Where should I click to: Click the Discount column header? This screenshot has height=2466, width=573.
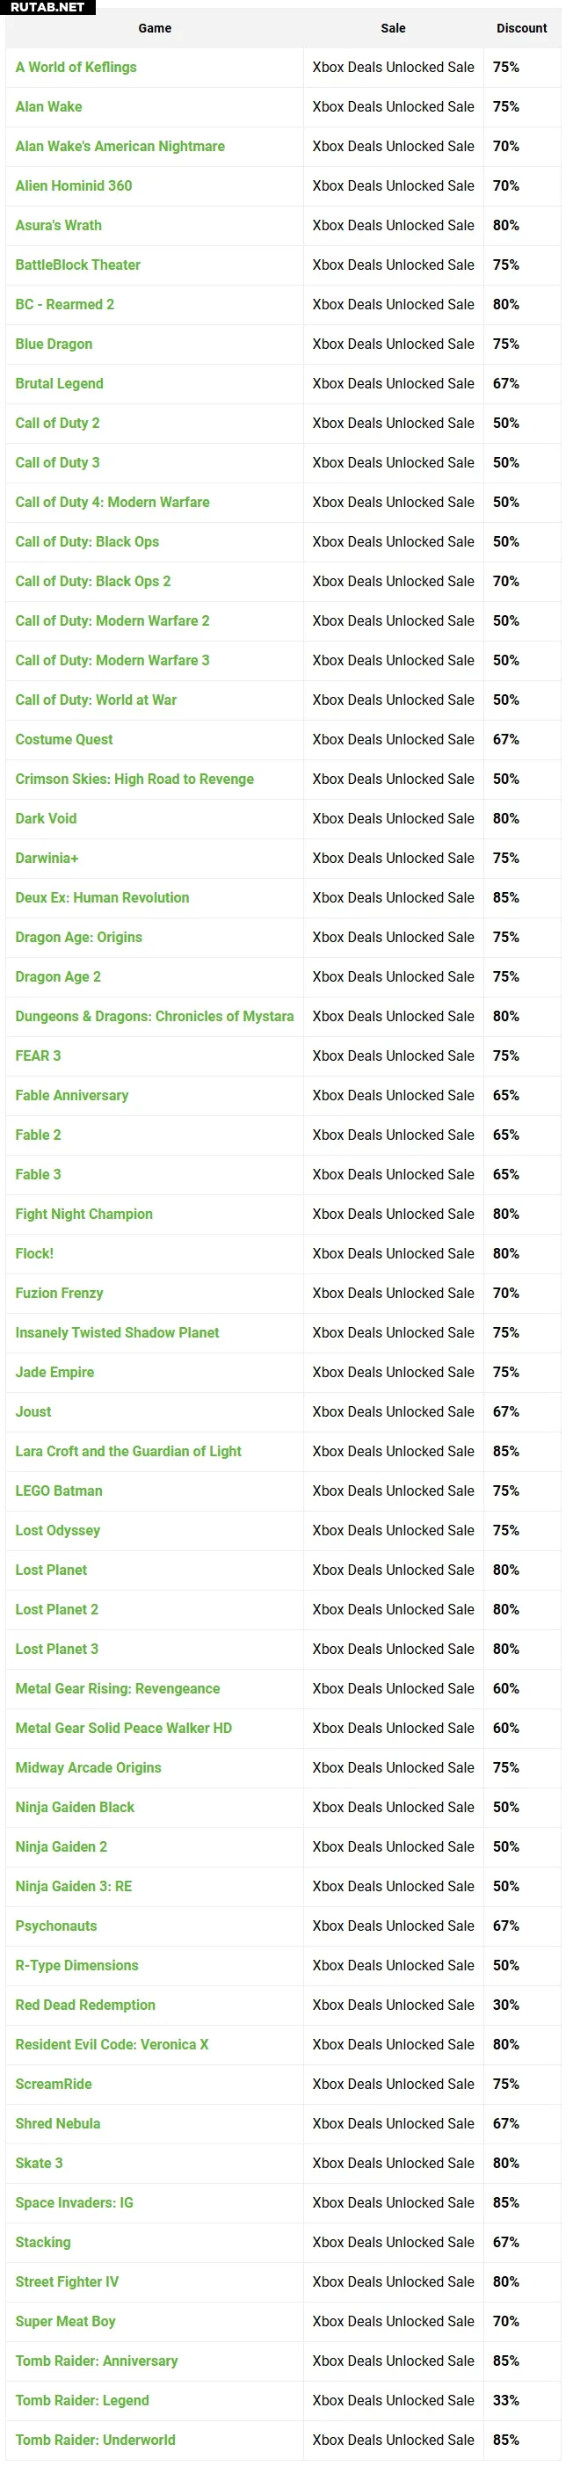tap(522, 28)
